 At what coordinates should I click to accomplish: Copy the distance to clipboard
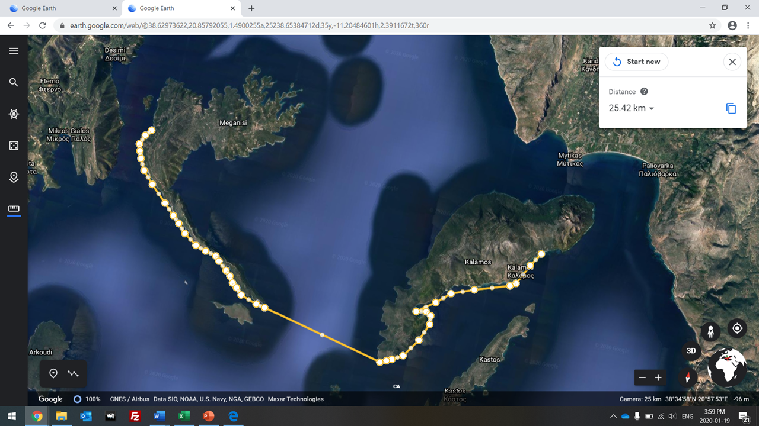(x=731, y=108)
